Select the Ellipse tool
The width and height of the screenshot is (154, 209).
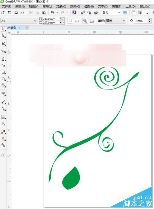[x=3, y=79]
